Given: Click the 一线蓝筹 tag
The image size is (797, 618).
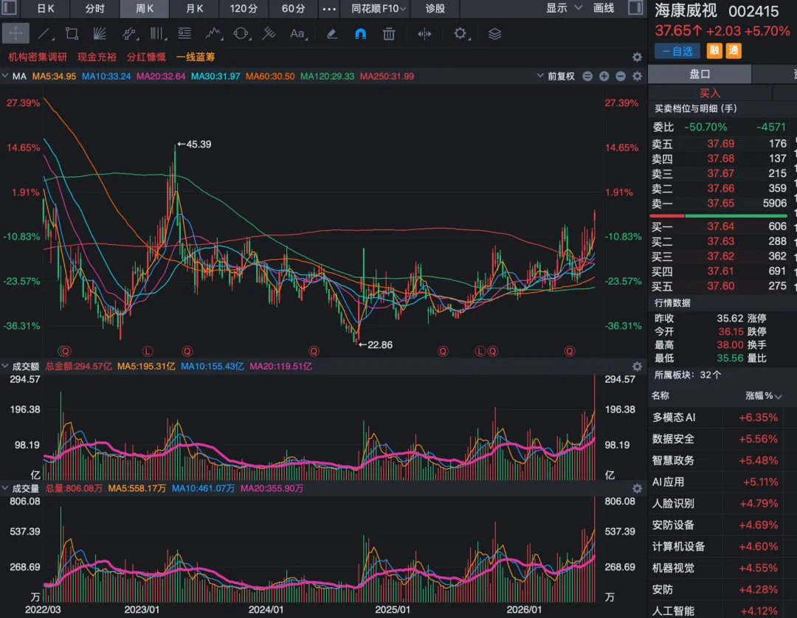Looking at the screenshot, I should pyautogui.click(x=196, y=57).
